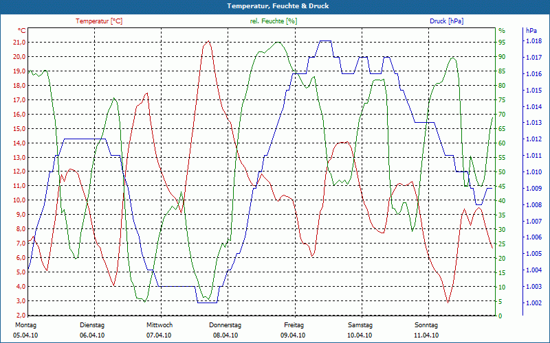
Task: Click the red '°C' axis unit label
Action: [x=22, y=31]
